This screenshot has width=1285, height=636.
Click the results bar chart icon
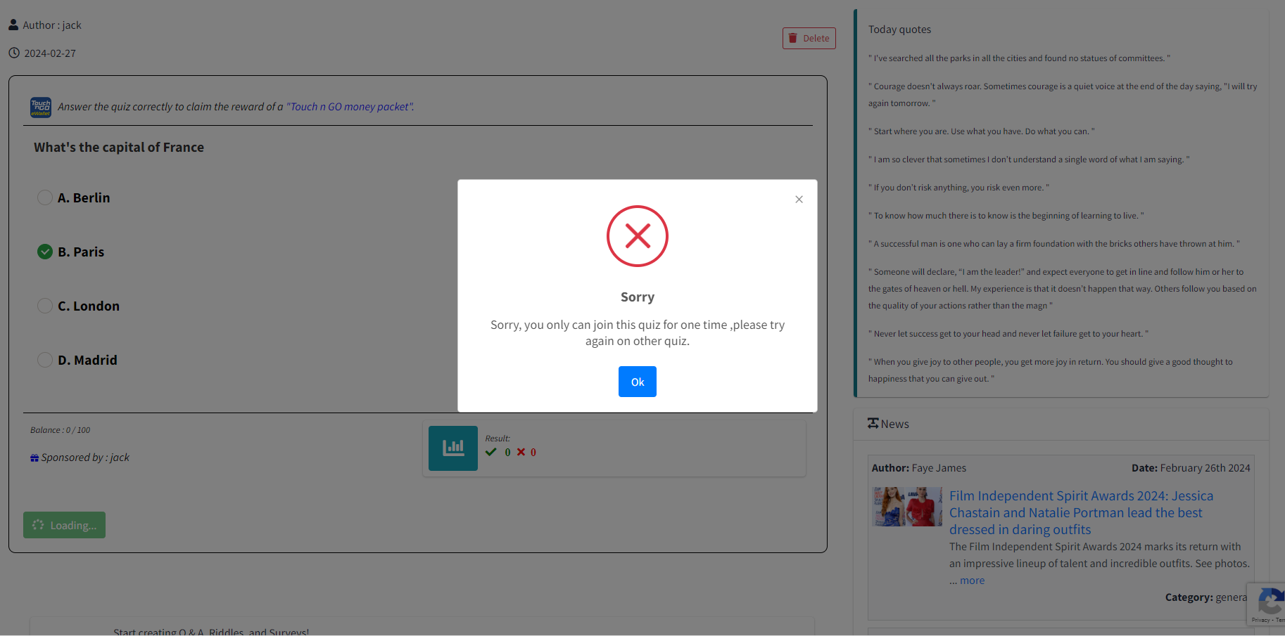pos(452,448)
